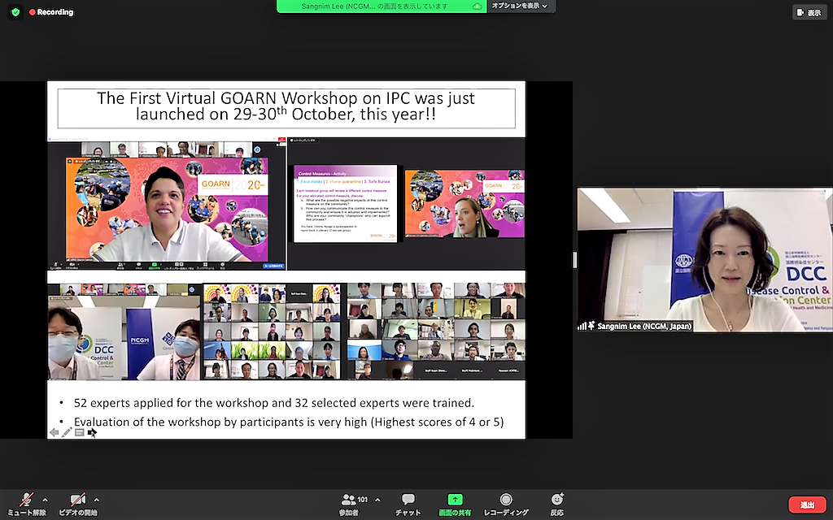Start video with the camera button
Image resolution: width=833 pixels, height=520 pixels.
click(x=78, y=500)
